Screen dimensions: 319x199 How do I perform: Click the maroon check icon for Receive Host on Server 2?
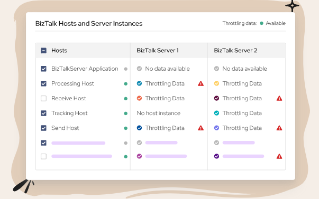coord(217,98)
